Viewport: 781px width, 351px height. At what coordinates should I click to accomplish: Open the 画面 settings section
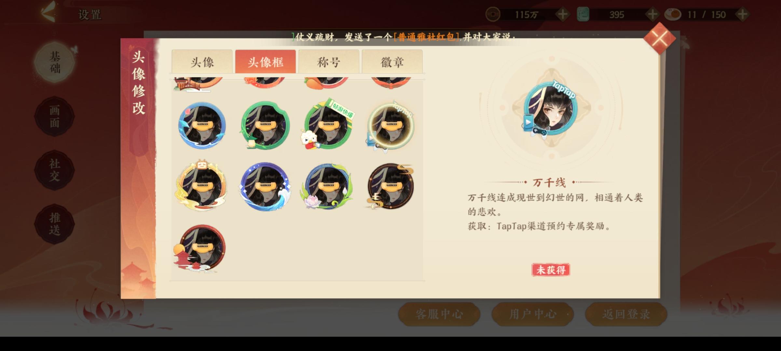coord(54,116)
